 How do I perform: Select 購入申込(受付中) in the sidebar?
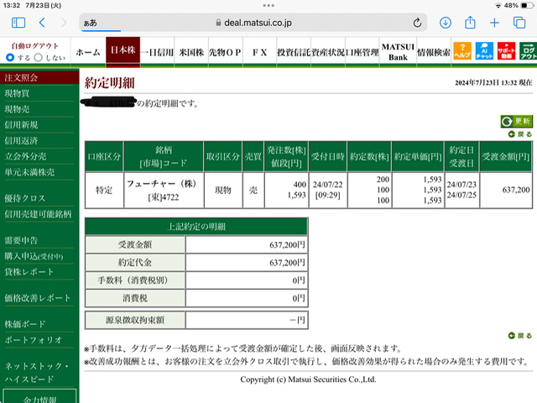pyautogui.click(x=34, y=256)
